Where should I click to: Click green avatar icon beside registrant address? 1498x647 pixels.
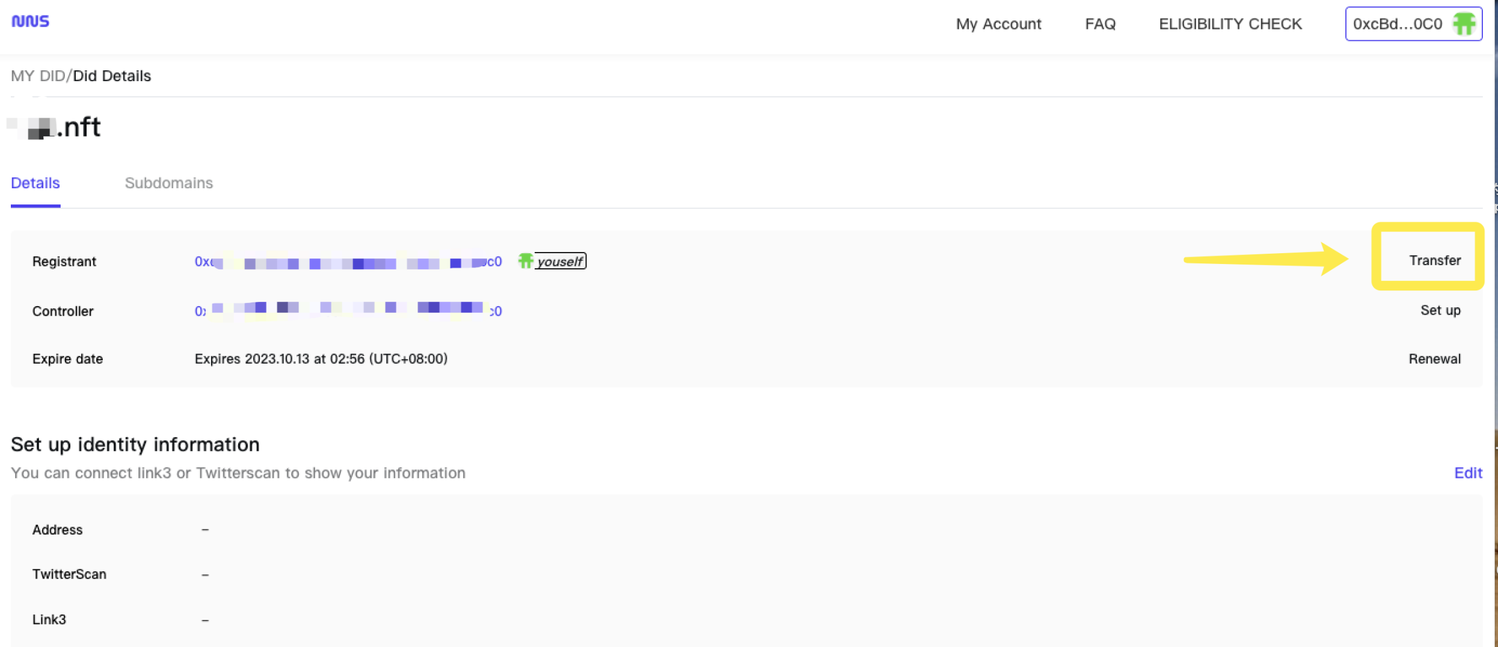pyautogui.click(x=525, y=261)
